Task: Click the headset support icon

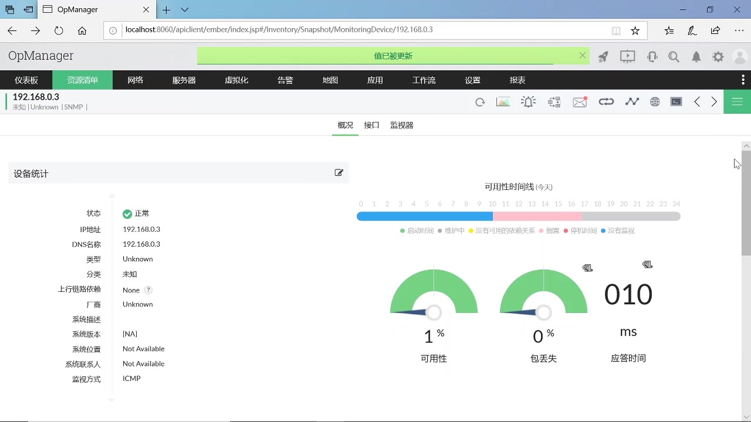Action: click(x=652, y=57)
